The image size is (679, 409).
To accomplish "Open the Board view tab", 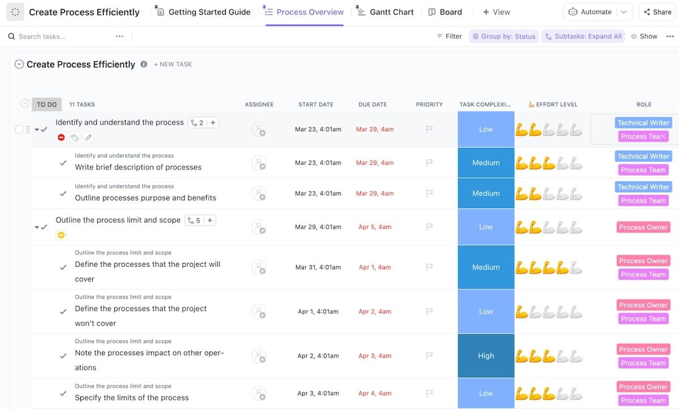I will (445, 12).
